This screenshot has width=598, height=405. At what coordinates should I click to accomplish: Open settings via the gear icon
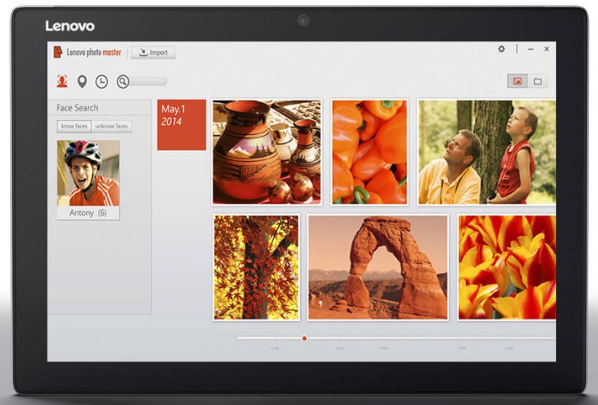(502, 49)
